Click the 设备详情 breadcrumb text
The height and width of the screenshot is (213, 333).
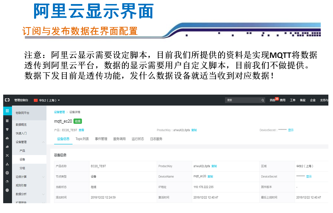pos(75,112)
